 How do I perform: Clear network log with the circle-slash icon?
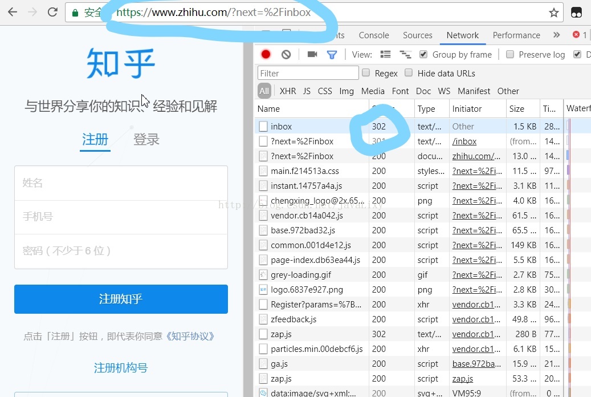[286, 54]
